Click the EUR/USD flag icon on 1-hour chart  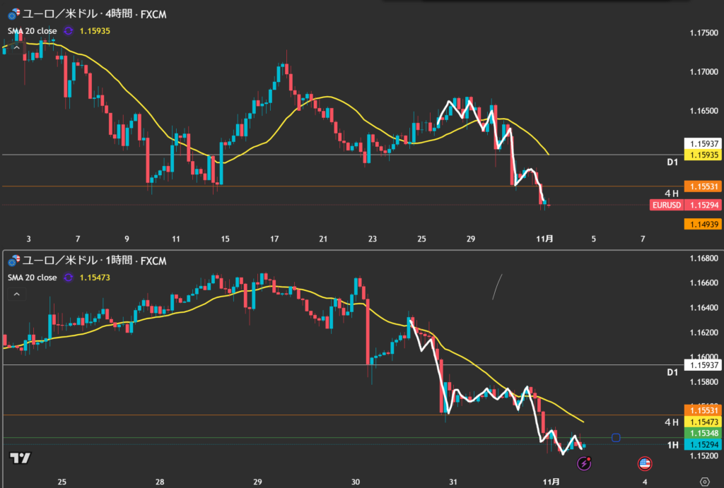tap(14, 261)
